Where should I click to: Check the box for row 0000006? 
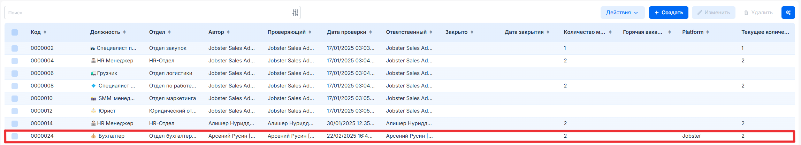click(x=15, y=74)
